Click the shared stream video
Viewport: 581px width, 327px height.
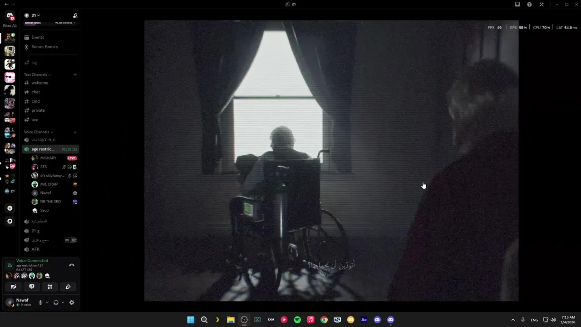click(331, 161)
